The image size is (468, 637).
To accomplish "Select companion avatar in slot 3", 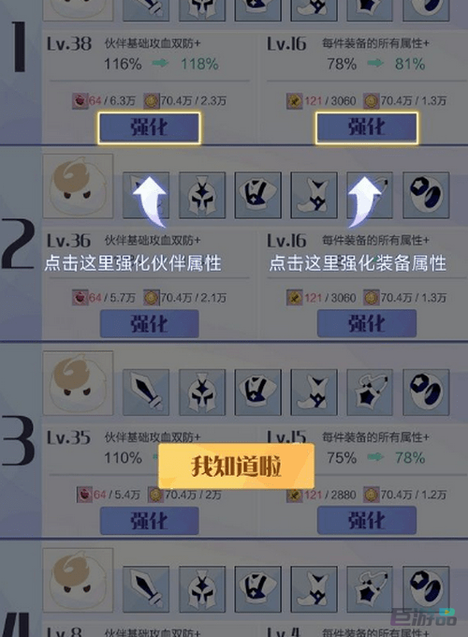I will [x=78, y=383].
